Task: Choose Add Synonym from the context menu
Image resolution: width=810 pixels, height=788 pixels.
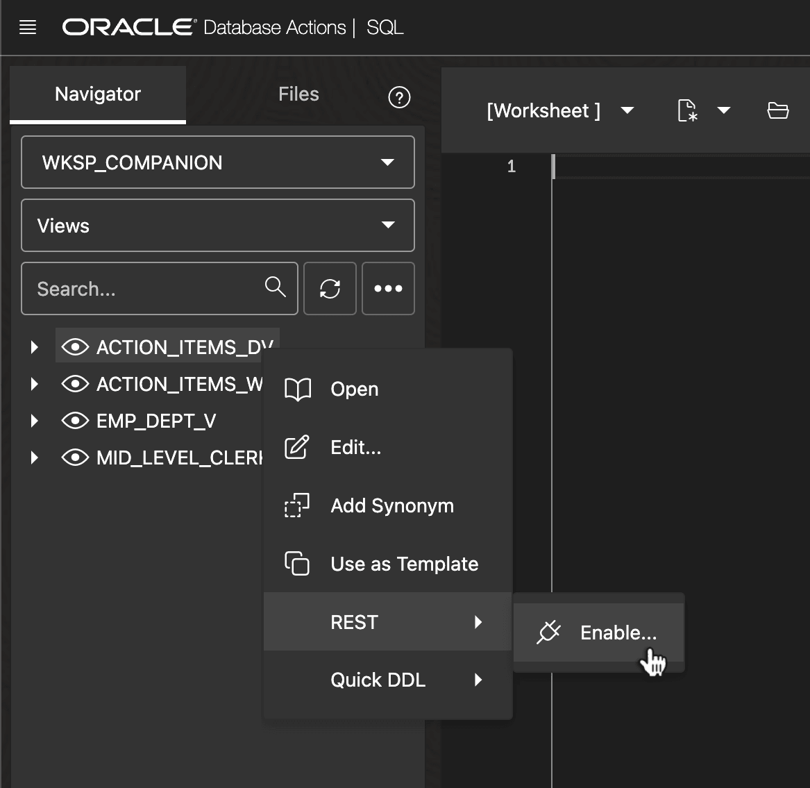Action: click(x=388, y=506)
